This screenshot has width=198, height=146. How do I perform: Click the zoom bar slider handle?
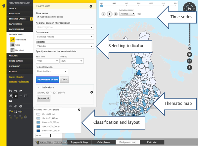coord(189,44)
